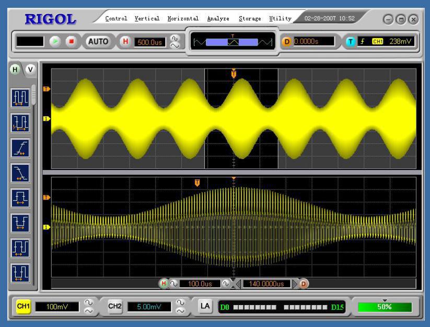Open the Utility menu

[280, 18]
